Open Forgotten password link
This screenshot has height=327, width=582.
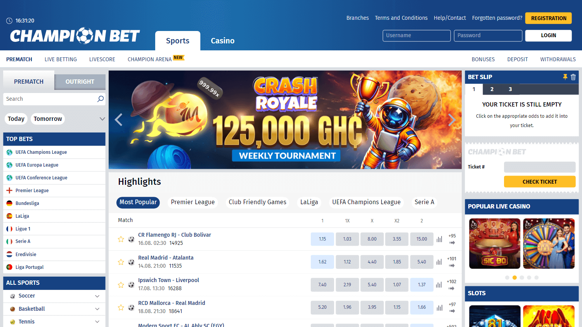(x=497, y=18)
